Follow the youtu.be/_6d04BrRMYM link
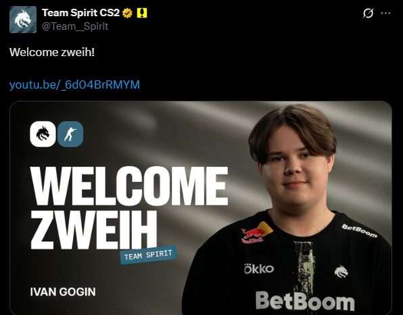This screenshot has width=403, height=315. [74, 84]
